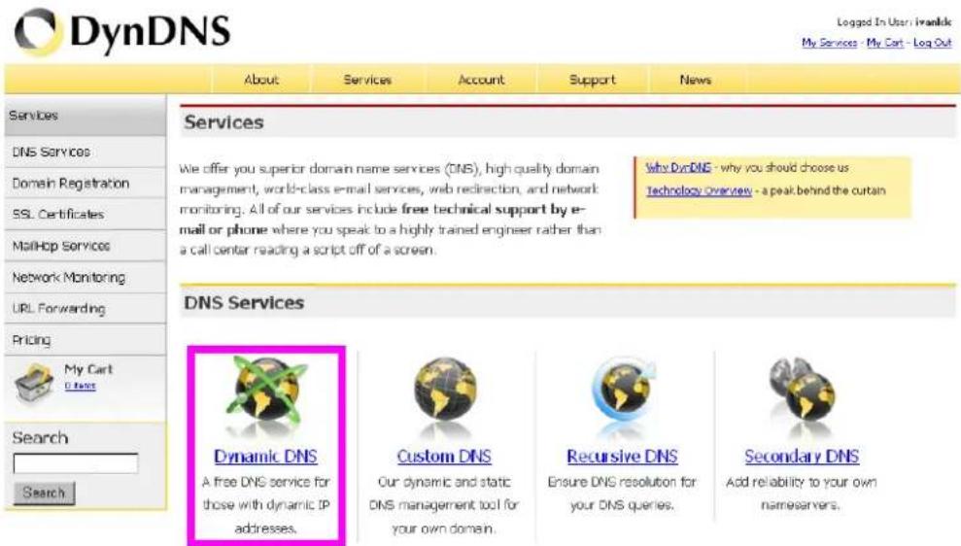Click the Dynamic DNS globe icon
Screen dimensions: 961x546
click(266, 390)
